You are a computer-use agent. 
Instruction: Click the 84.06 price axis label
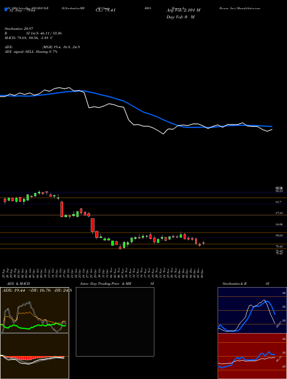279,225
